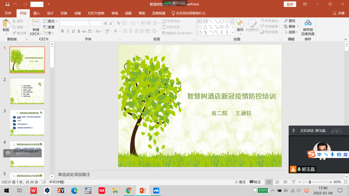Viewport: 349px width, 196px height.
Task: Click the Find (查找) magnifier icon
Action: (286, 21)
